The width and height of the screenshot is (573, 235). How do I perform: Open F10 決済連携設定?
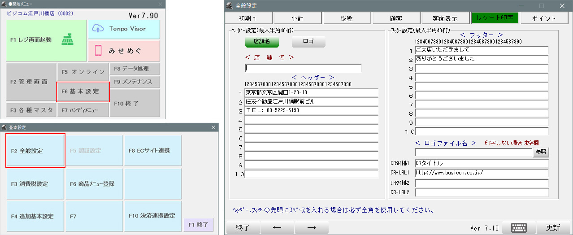coord(153,216)
